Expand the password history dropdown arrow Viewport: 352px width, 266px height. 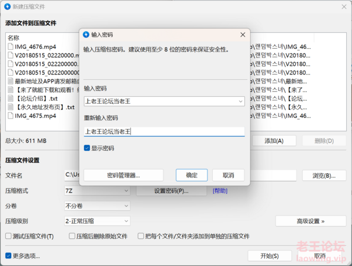240,102
